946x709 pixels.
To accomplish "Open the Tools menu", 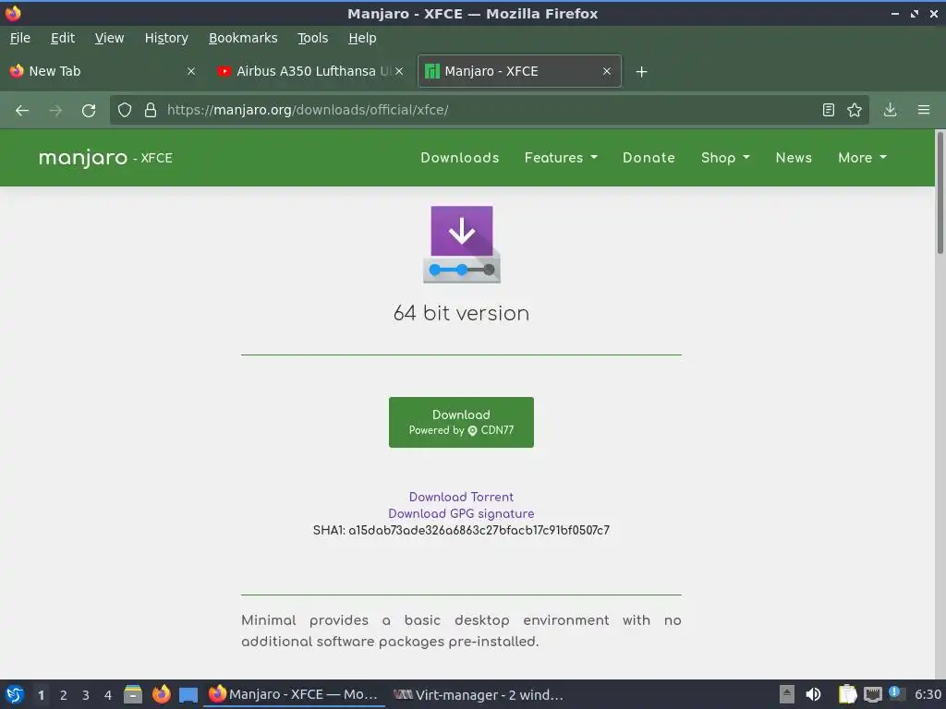I will (x=312, y=38).
